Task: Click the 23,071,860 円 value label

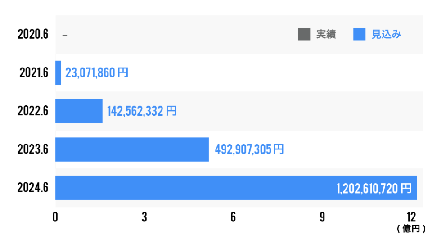Action: pyautogui.click(x=97, y=73)
